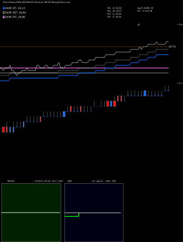This screenshot has height=242, width=183.
Task: Click the large blue candle near the chart's right end
Action: coord(145,93)
